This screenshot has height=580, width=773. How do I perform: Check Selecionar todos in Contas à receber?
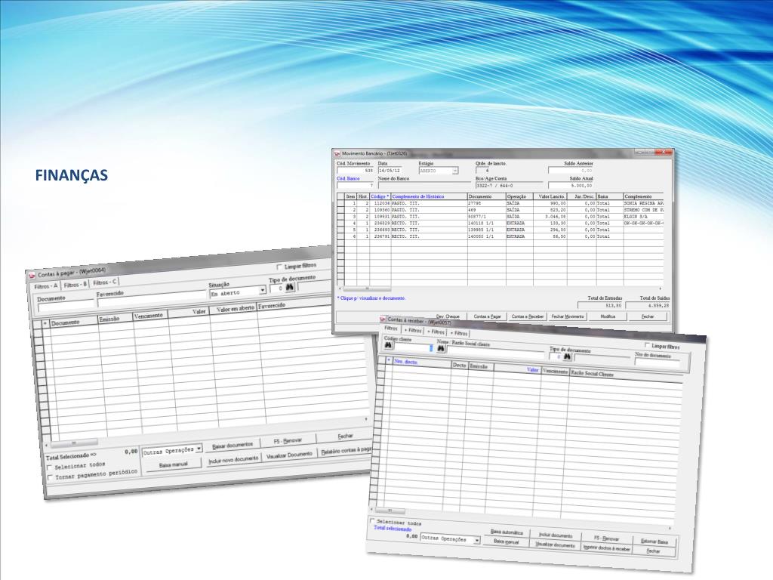click(x=372, y=521)
